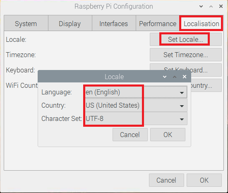Click the Set Timezone... button
The height and width of the screenshot is (193, 228).
click(x=186, y=55)
